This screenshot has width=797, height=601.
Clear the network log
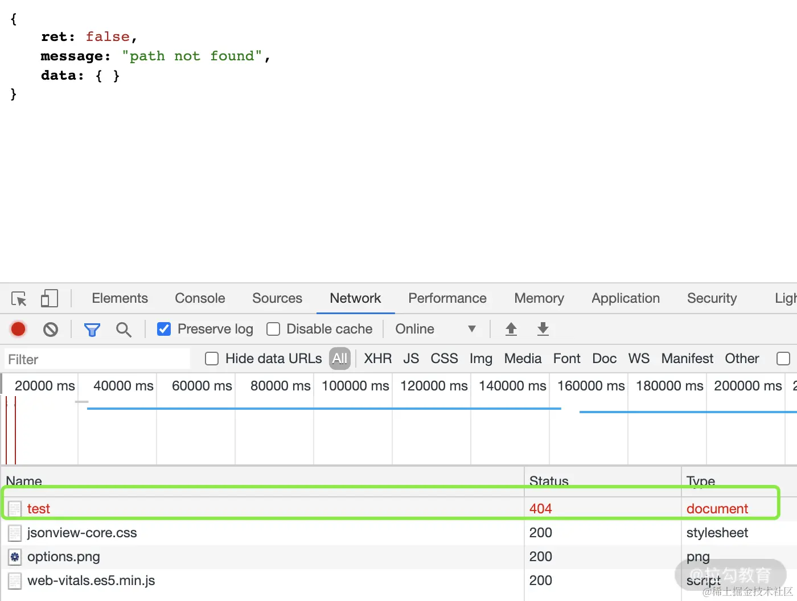51,329
